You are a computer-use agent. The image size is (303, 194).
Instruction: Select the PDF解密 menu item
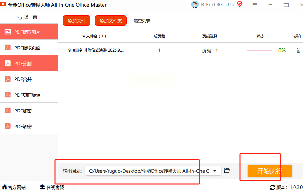click(29, 127)
